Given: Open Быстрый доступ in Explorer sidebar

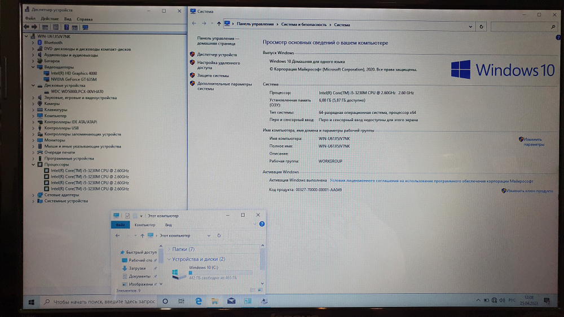Looking at the screenshot, I should coord(141,252).
